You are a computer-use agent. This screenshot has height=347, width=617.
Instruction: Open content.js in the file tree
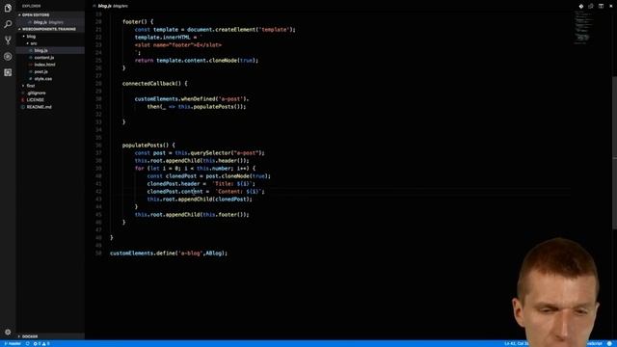[50, 58]
